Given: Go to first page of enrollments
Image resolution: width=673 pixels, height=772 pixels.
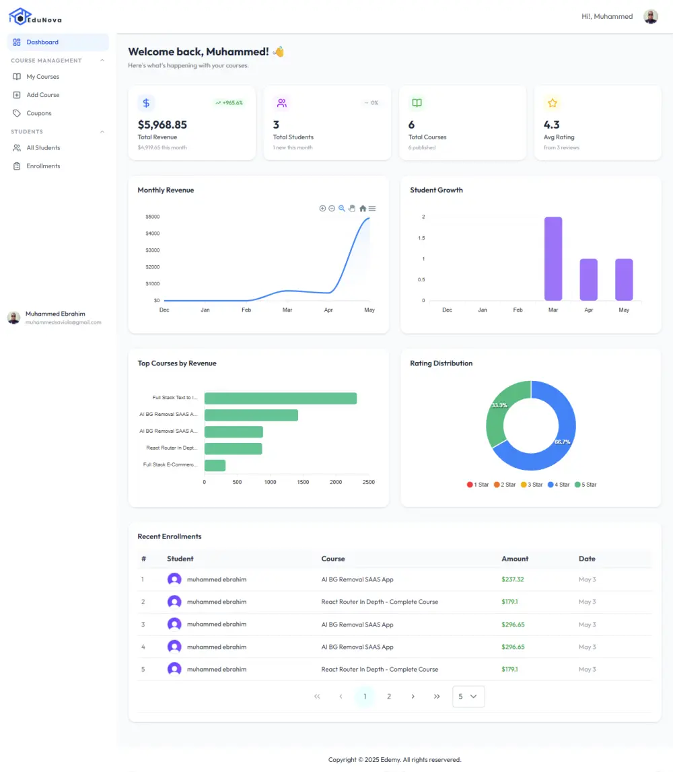Looking at the screenshot, I should (317, 696).
